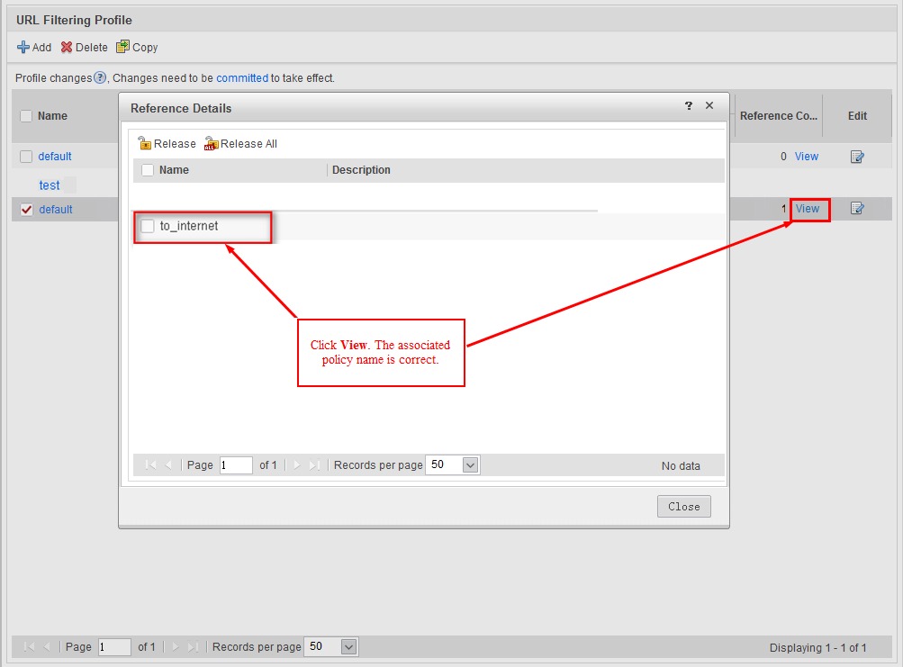Click the Close button in dialog
903x667 pixels.
[x=683, y=506]
